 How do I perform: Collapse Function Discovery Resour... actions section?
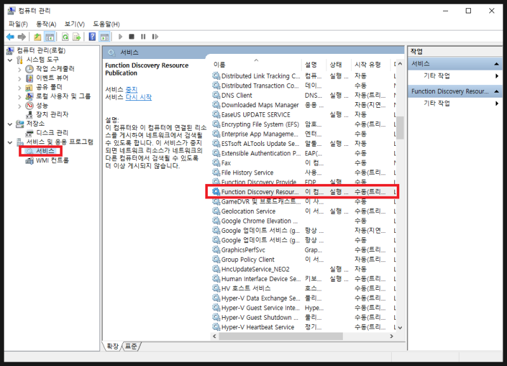click(496, 91)
